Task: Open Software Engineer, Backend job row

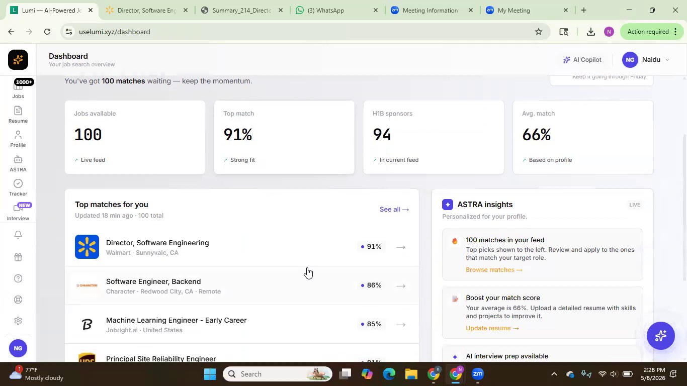Action: pyautogui.click(x=241, y=286)
